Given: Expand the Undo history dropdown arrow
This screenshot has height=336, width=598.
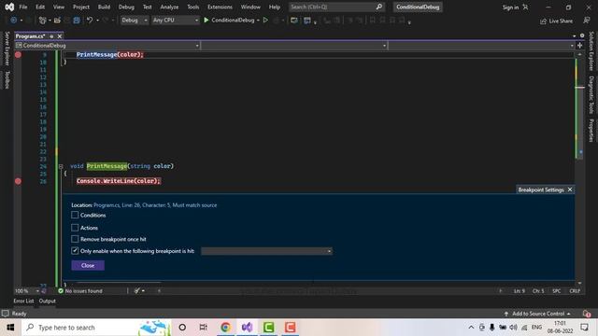Looking at the screenshot, I should point(98,21).
